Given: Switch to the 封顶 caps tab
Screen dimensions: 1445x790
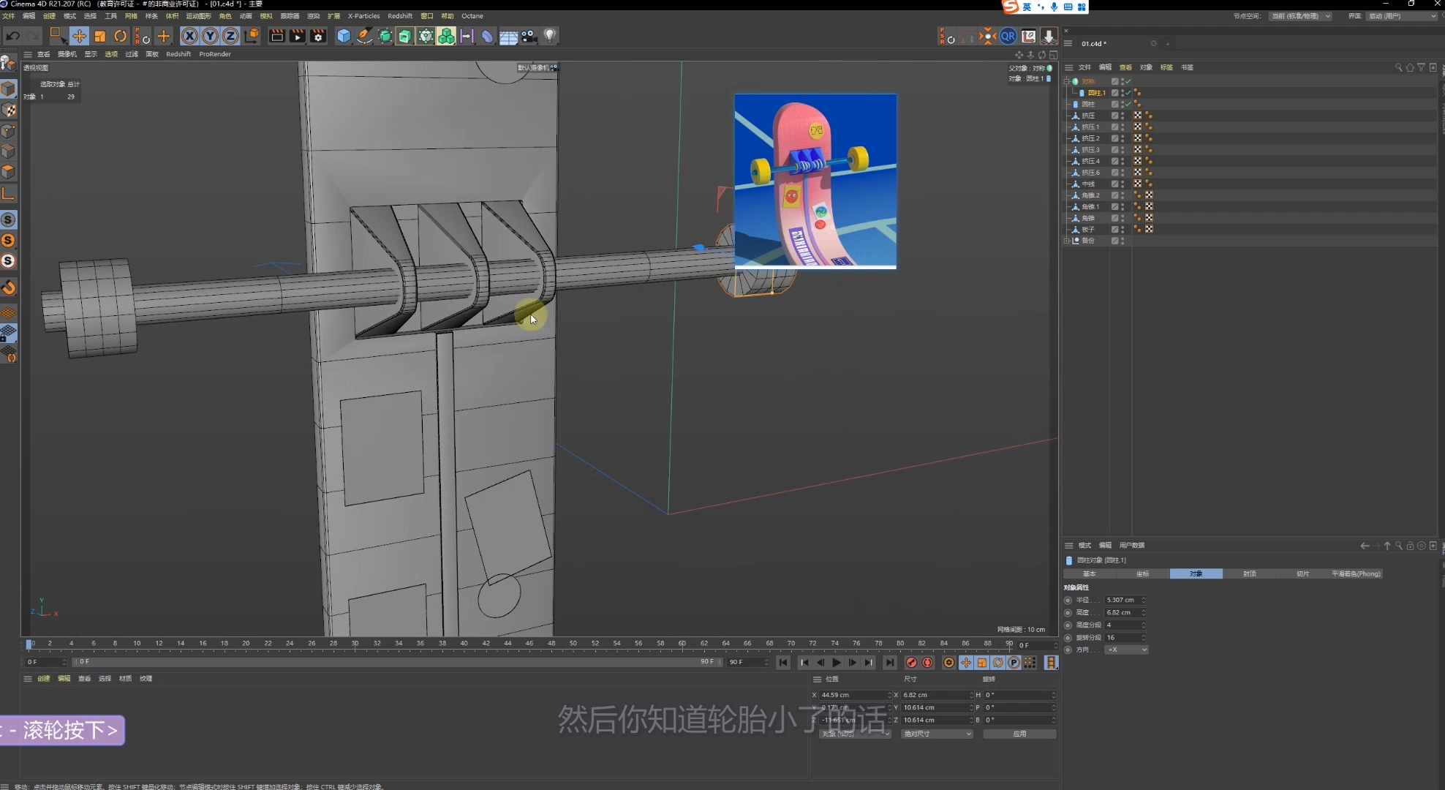Looking at the screenshot, I should (x=1249, y=573).
